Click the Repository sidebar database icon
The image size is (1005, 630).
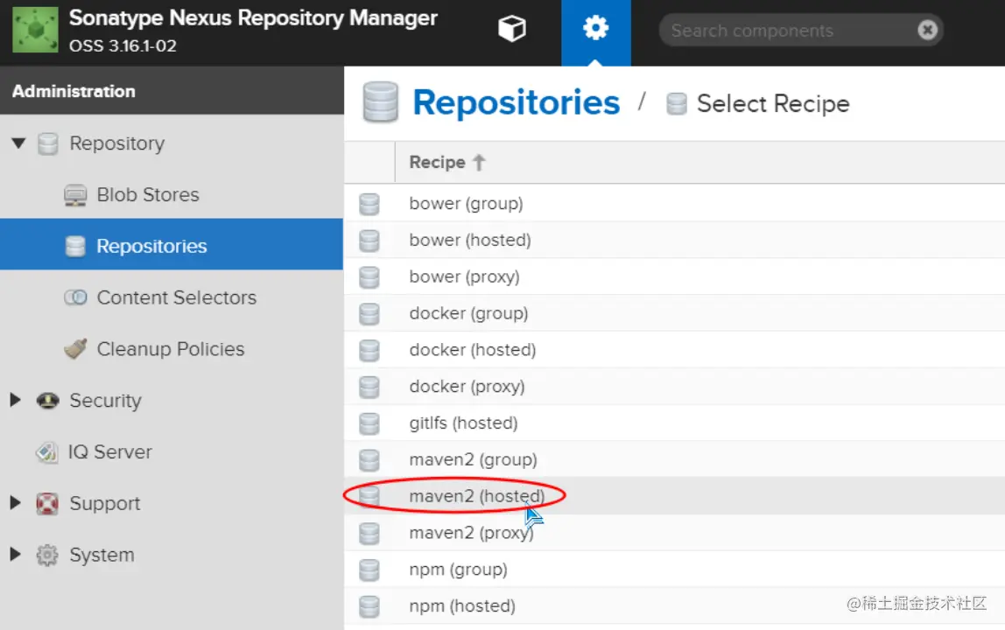click(x=47, y=143)
